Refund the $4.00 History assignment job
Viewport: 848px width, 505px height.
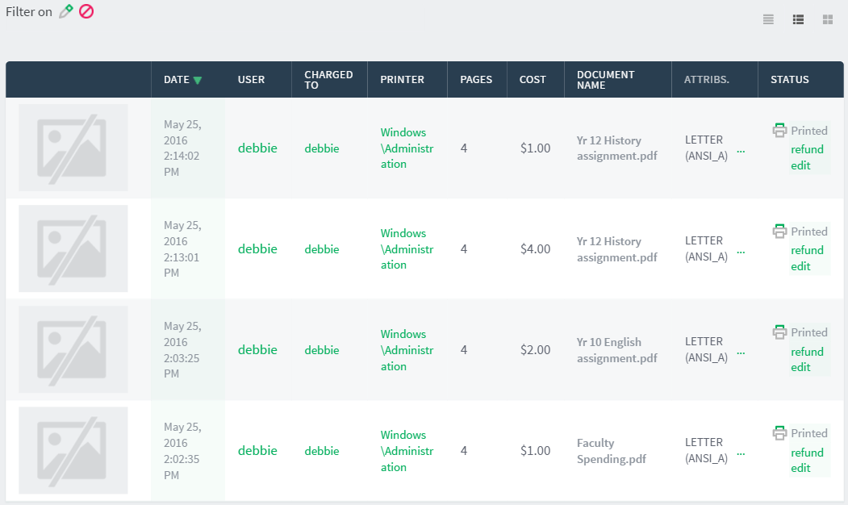tap(807, 250)
